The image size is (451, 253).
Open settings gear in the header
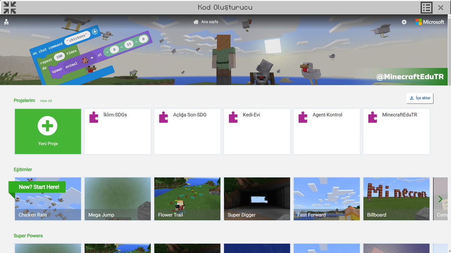click(404, 22)
